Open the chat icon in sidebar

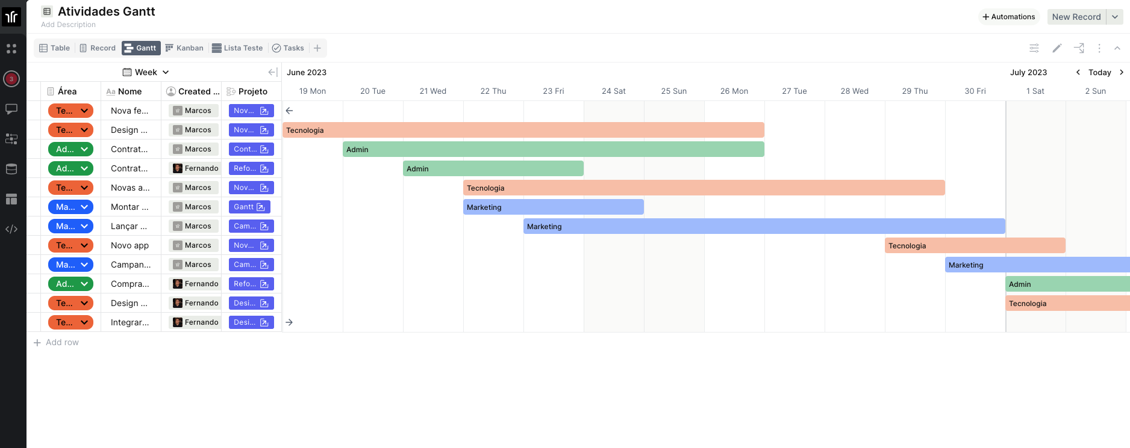[x=11, y=109]
